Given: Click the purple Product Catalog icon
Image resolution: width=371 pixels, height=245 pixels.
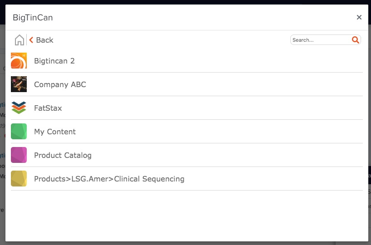Looking at the screenshot, I should [x=19, y=155].
